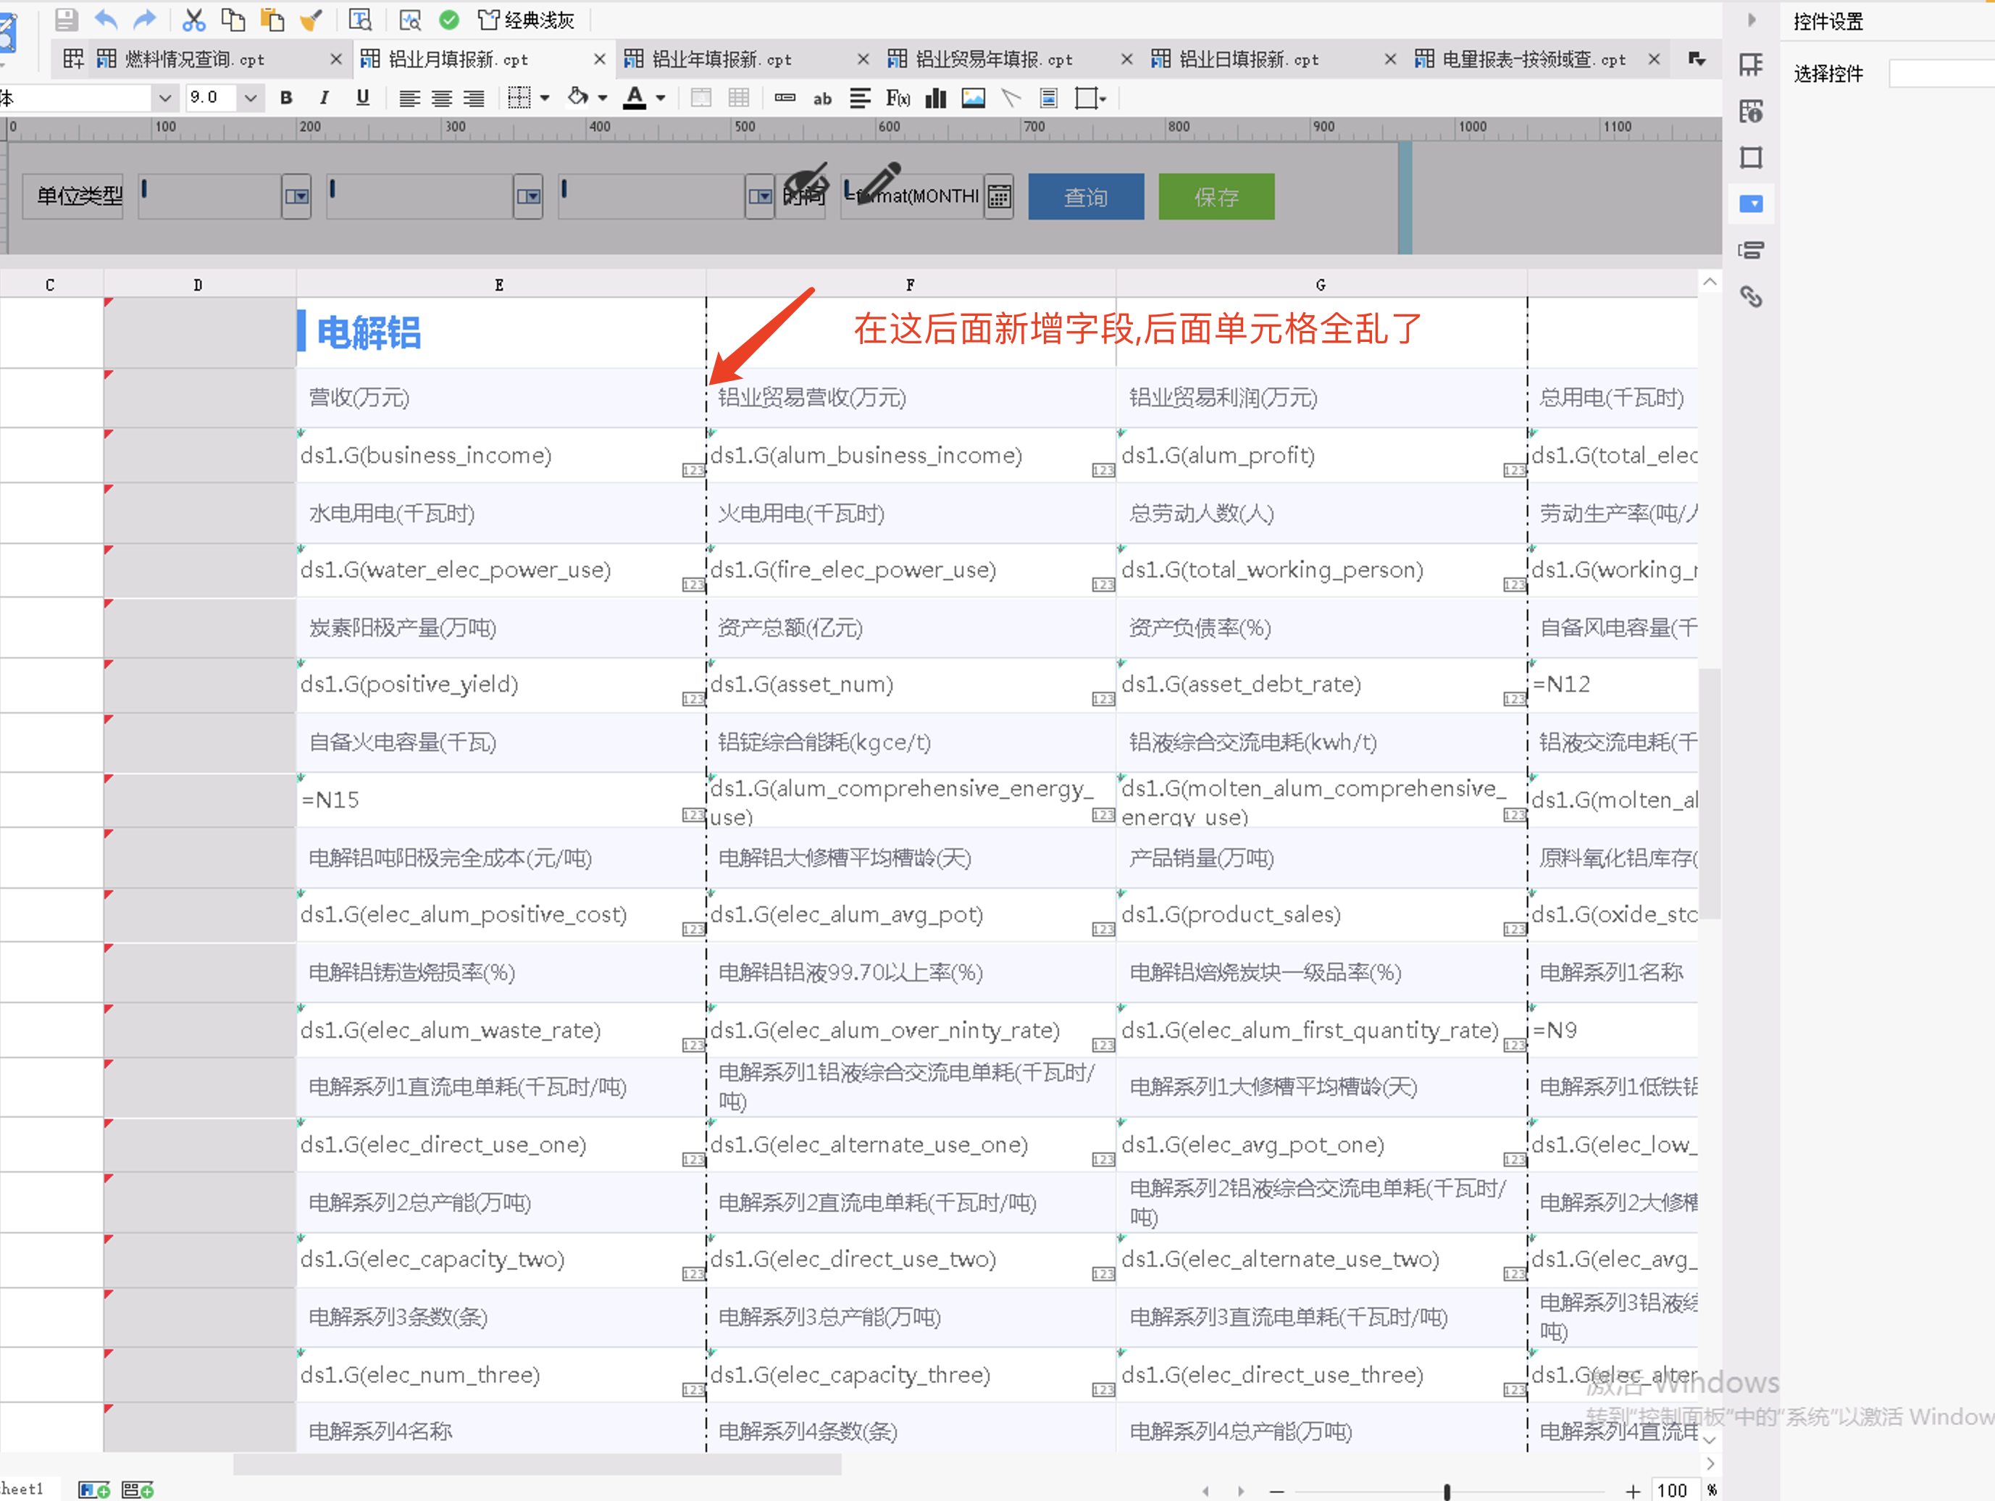Insert rich text element
1995x1501 pixels.
tap(860, 97)
